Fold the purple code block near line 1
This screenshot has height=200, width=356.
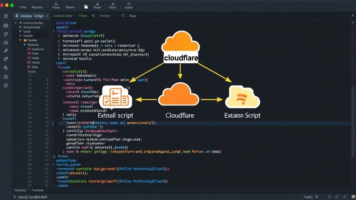(x=54, y=31)
